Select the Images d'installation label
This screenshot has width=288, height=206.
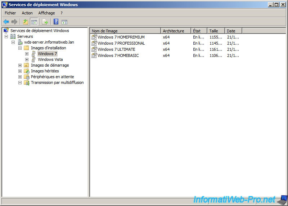point(49,48)
